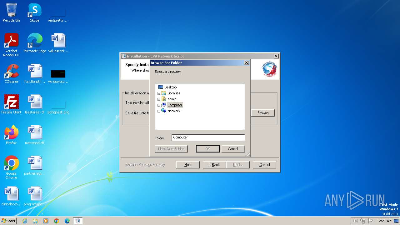Viewport: 400px width, 225px height.
Task: Click Action Center flag tray icon
Action: [370, 221]
